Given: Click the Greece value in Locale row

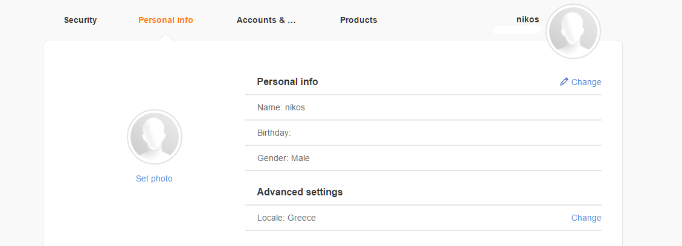Looking at the screenshot, I should [301, 218].
